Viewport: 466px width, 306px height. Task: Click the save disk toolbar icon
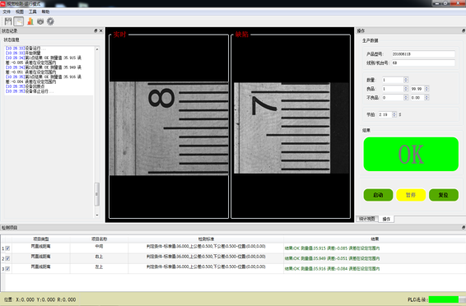tap(8, 21)
